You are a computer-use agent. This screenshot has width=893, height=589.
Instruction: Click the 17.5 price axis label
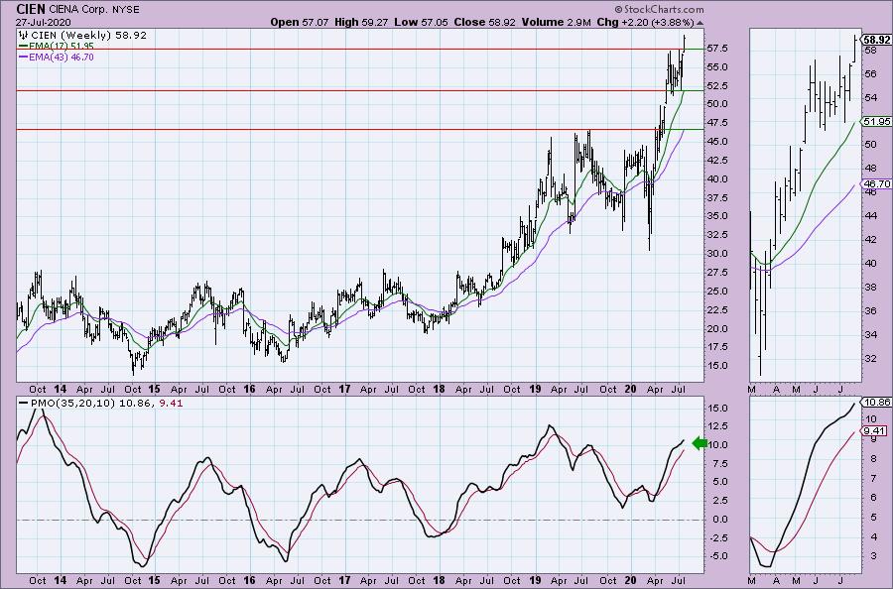coord(716,347)
